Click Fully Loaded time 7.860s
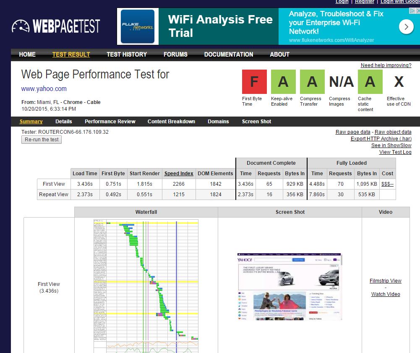Viewport: 420px width, 353px height. (317, 194)
